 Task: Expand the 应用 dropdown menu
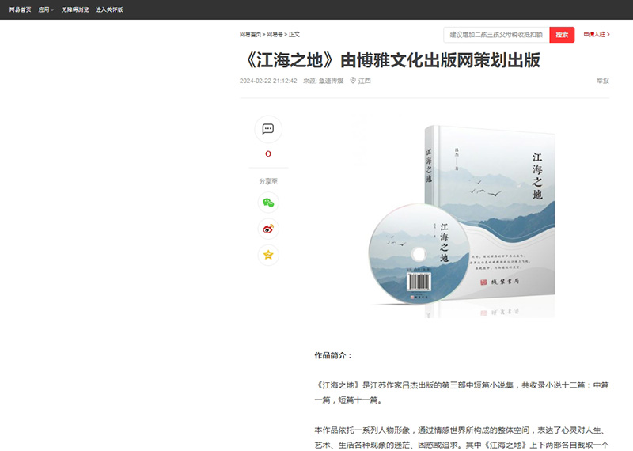(x=46, y=9)
